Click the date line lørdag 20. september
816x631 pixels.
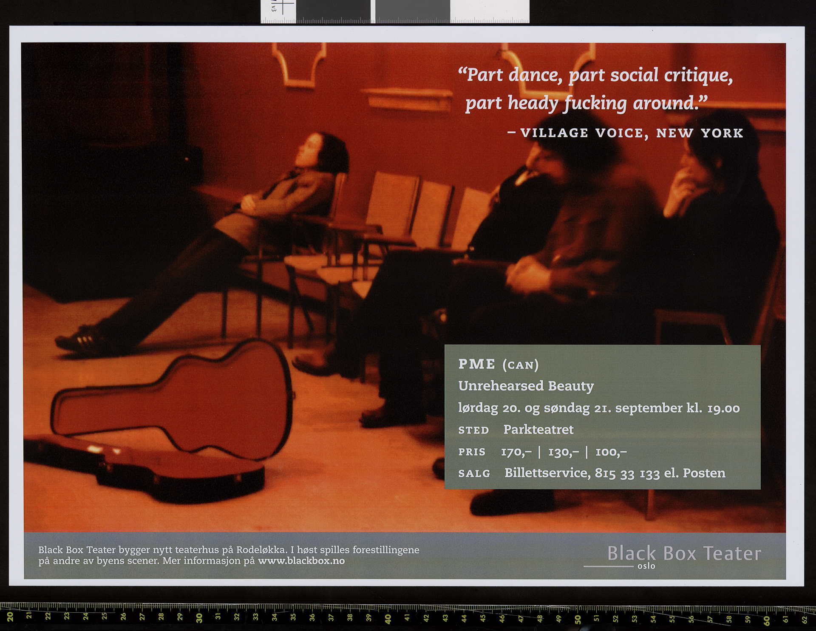pos(598,408)
